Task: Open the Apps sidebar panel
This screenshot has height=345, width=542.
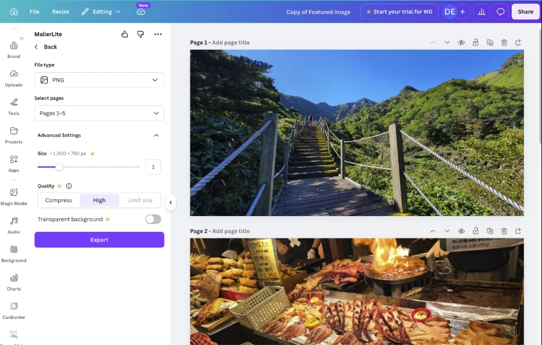Action: point(14,164)
